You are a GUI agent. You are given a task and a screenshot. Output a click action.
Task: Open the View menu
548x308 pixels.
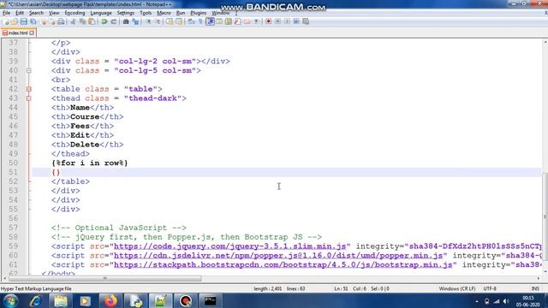coord(54,13)
